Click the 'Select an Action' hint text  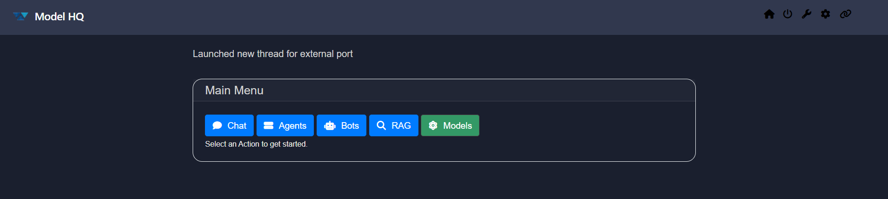click(x=256, y=144)
